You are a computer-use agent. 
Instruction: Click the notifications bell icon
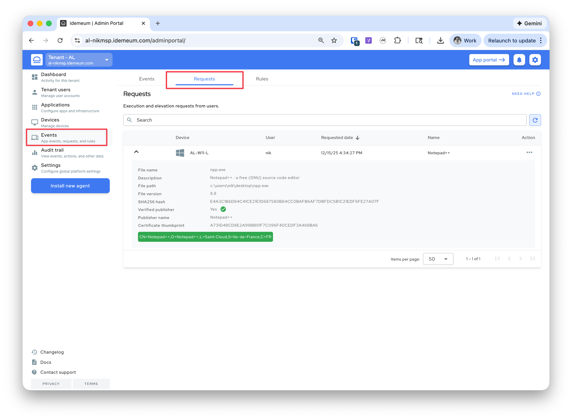[519, 60]
